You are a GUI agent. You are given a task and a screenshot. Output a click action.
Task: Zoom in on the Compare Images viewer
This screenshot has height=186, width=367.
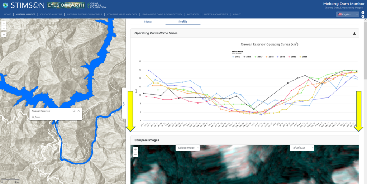point(135,149)
